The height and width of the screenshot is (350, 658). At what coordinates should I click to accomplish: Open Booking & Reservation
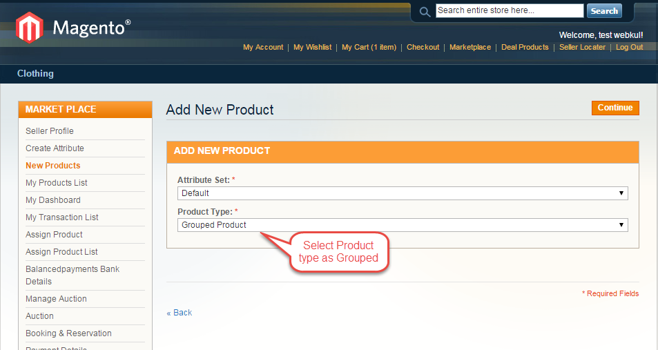pos(68,333)
